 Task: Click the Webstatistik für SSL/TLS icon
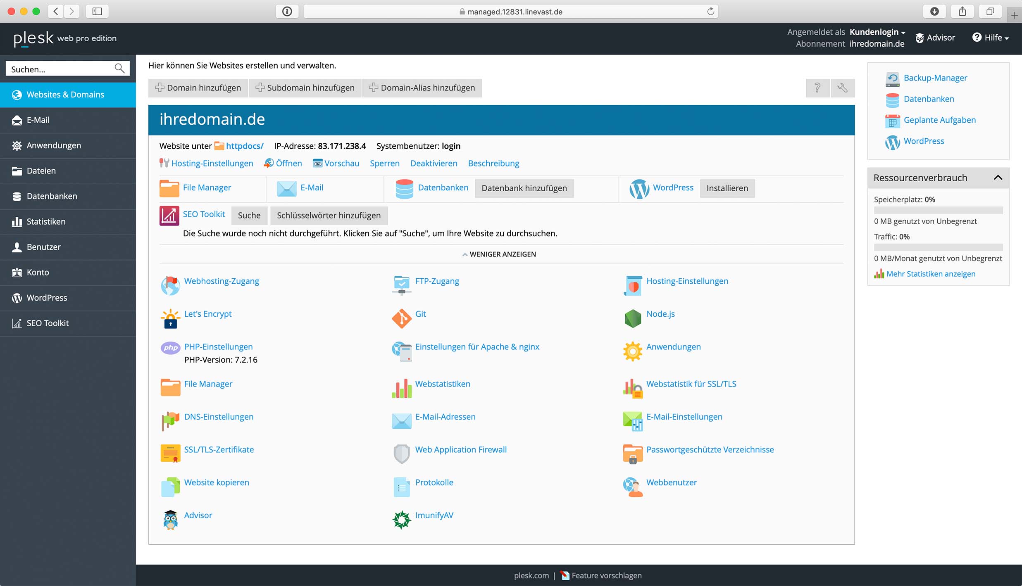coord(633,389)
